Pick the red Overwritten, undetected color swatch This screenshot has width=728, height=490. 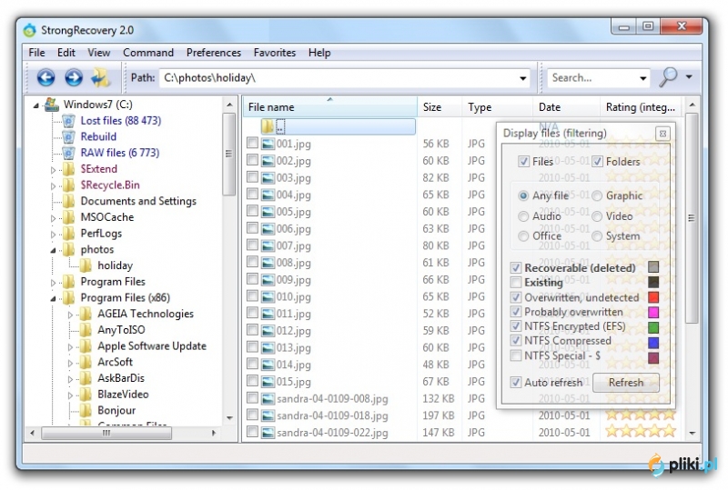653,297
